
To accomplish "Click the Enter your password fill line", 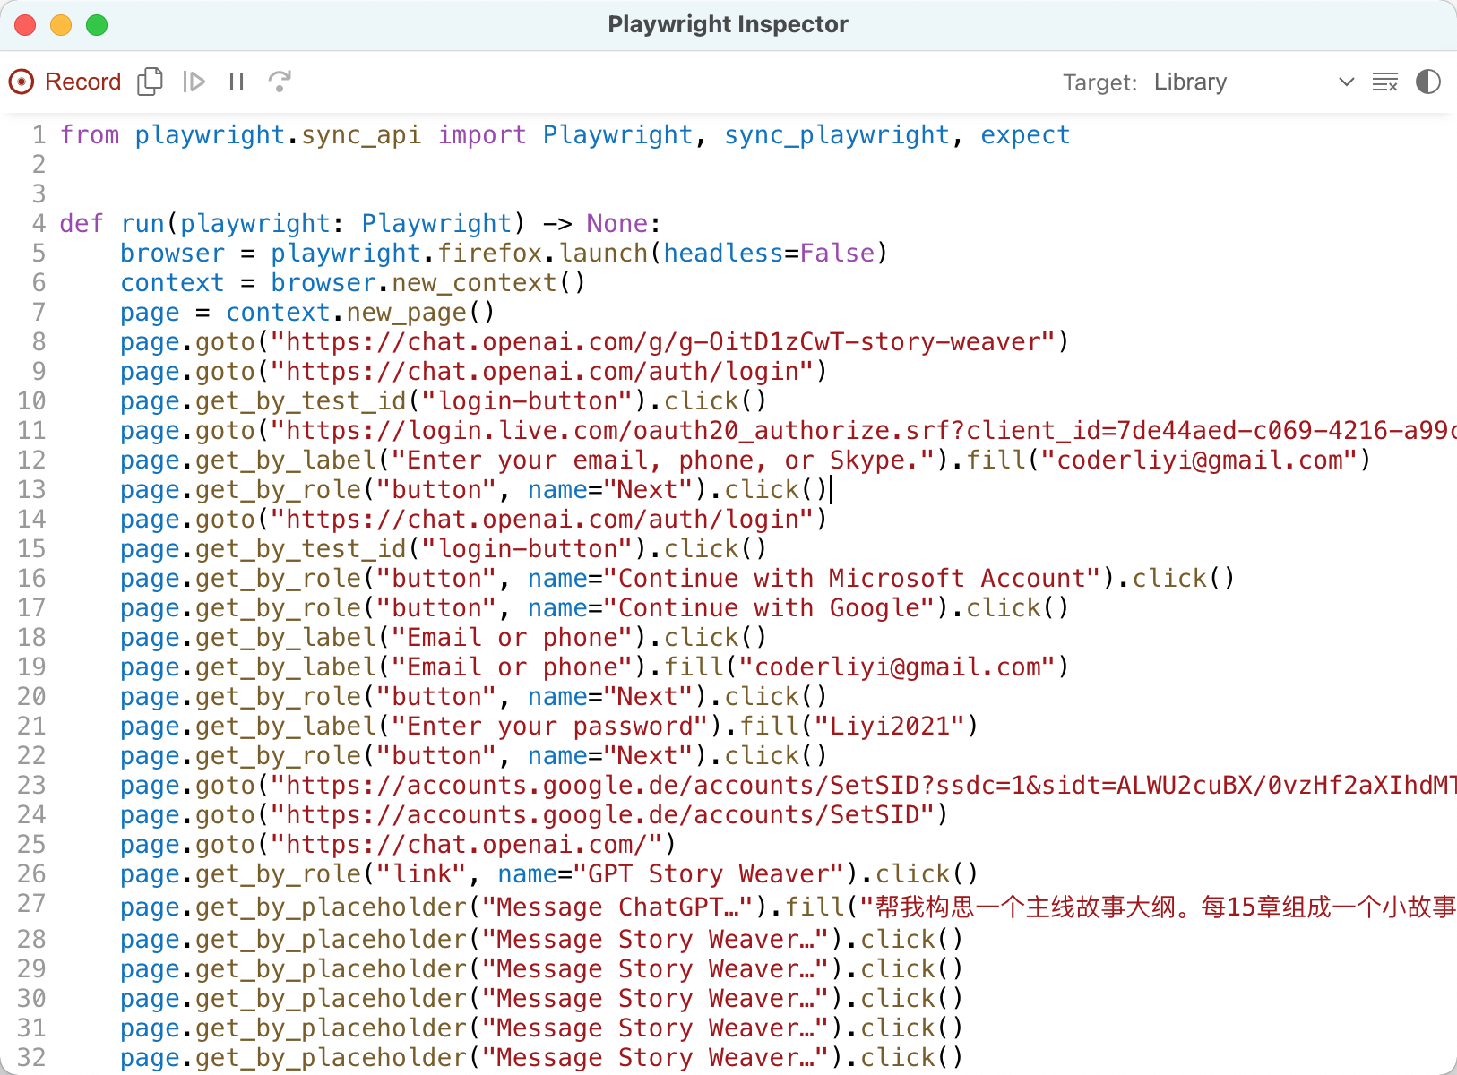I will pyautogui.click(x=548, y=727).
